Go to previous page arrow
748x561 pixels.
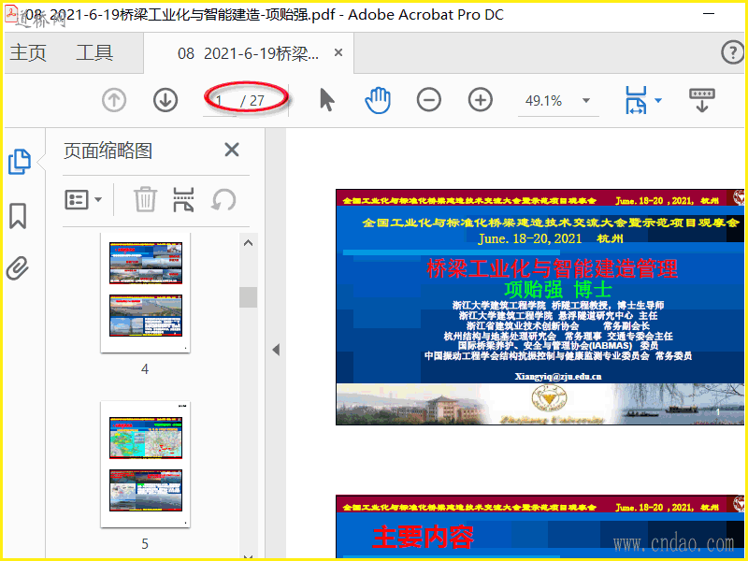114,101
